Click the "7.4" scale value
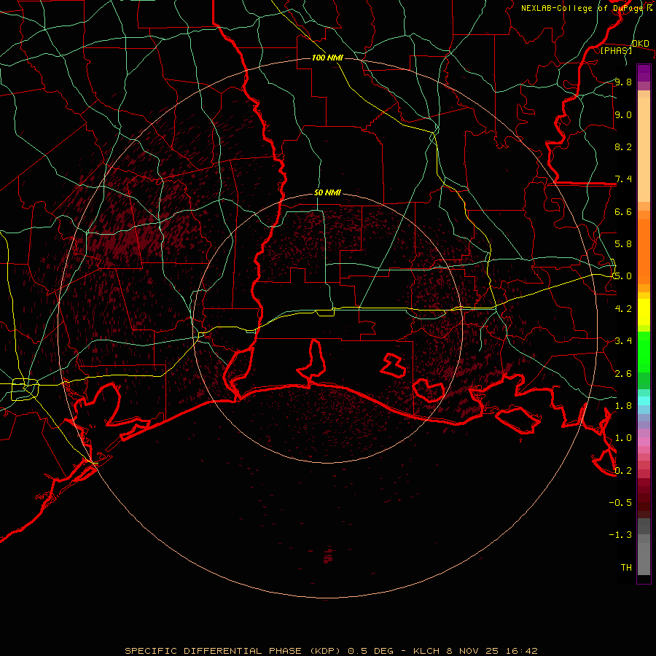The image size is (656, 656). point(623,179)
